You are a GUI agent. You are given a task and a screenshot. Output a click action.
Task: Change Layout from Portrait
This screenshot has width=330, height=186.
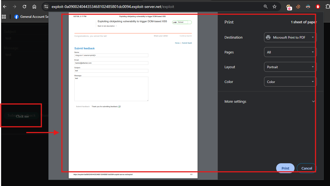point(290,67)
